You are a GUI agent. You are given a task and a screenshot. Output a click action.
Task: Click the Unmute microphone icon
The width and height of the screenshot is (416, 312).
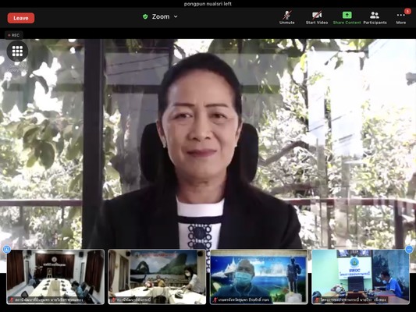[286, 15]
